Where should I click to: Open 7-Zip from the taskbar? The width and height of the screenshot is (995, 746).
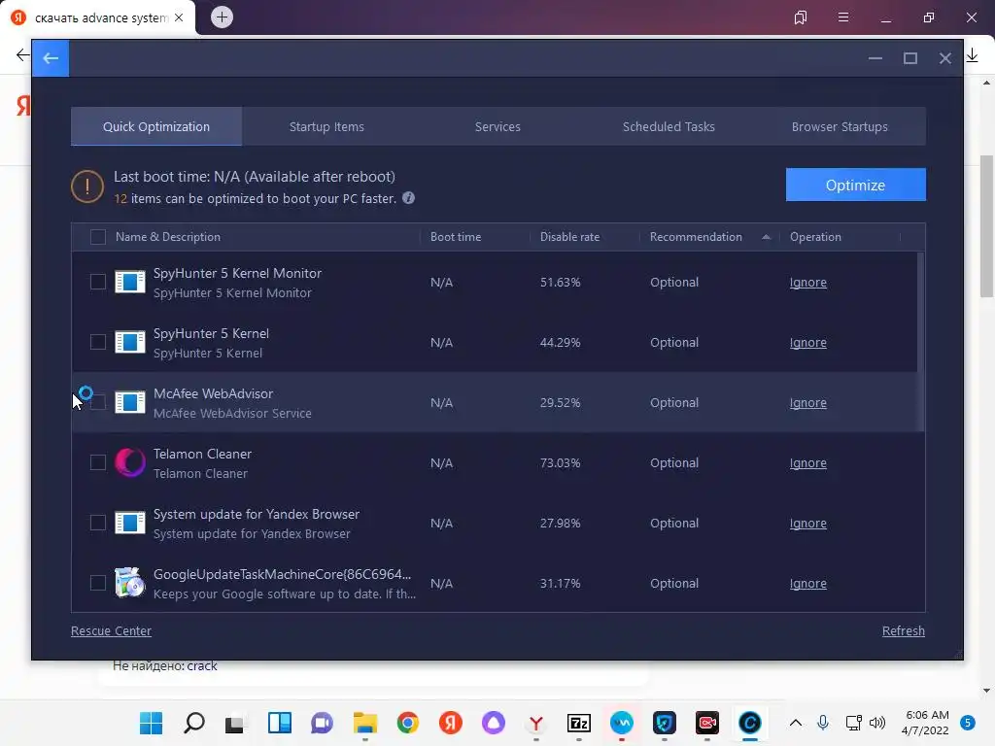(x=579, y=723)
